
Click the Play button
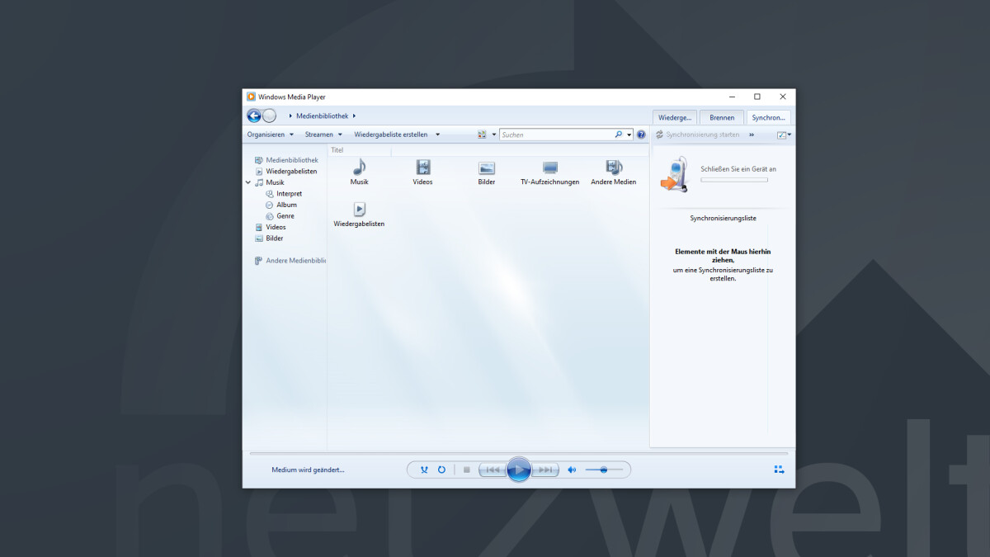(519, 469)
